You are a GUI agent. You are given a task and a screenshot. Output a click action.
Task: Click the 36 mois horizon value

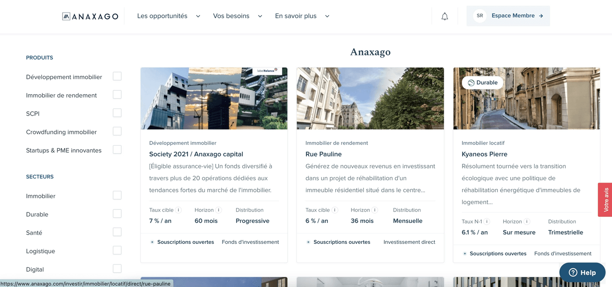(x=362, y=221)
